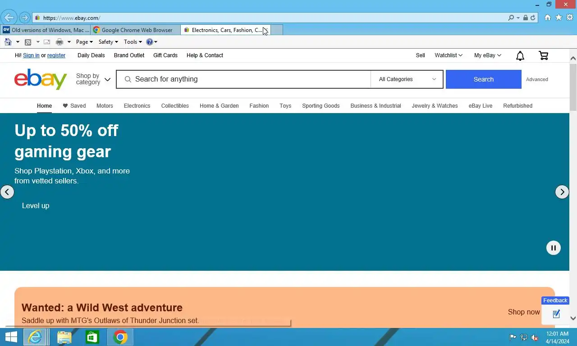Go to next banner slide arrow
This screenshot has width=577, height=346.
pyautogui.click(x=562, y=192)
